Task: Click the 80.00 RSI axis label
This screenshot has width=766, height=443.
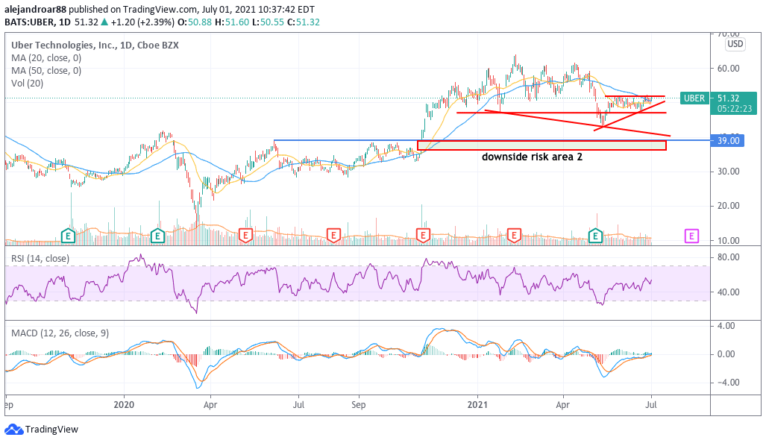Action: pos(728,257)
